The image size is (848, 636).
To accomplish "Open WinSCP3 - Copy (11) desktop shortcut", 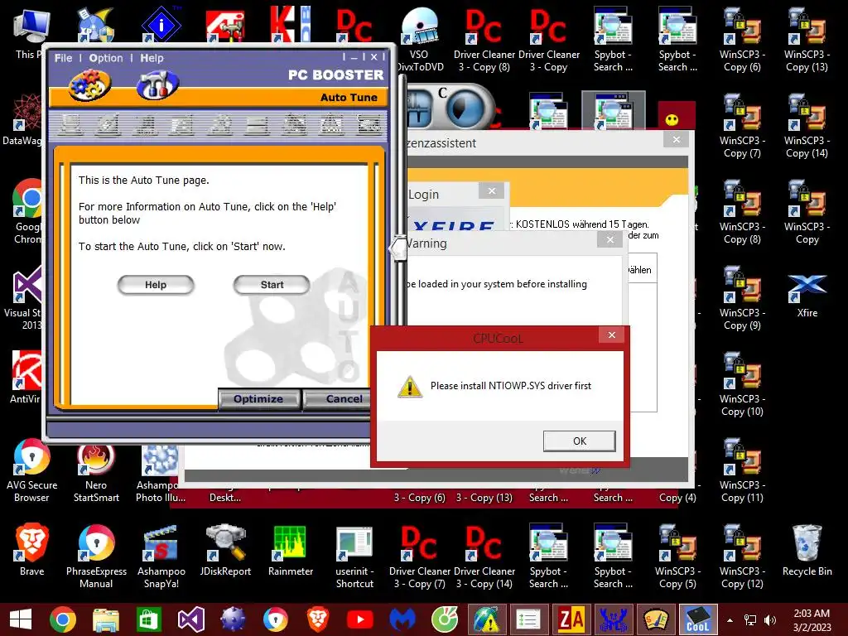I will (742, 470).
